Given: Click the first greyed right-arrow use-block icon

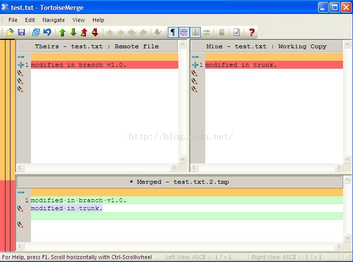Looking at the screenshot, I should [110, 32].
